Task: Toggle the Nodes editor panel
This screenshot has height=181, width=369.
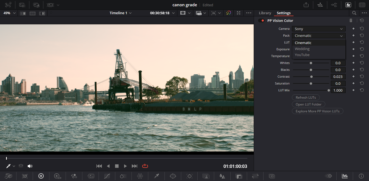Action: pyautogui.click(x=334, y=5)
